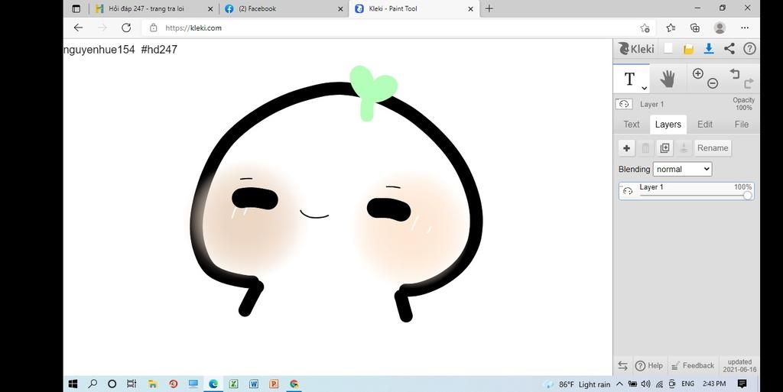
Task: Open a new browser tab
Action: pyautogui.click(x=489, y=8)
